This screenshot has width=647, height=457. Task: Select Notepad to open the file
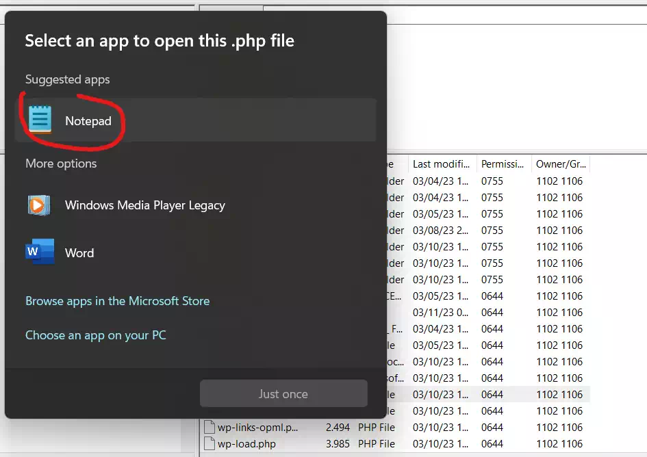click(x=195, y=120)
